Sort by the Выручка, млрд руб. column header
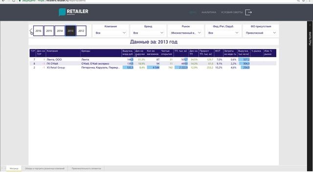 pos(128,53)
